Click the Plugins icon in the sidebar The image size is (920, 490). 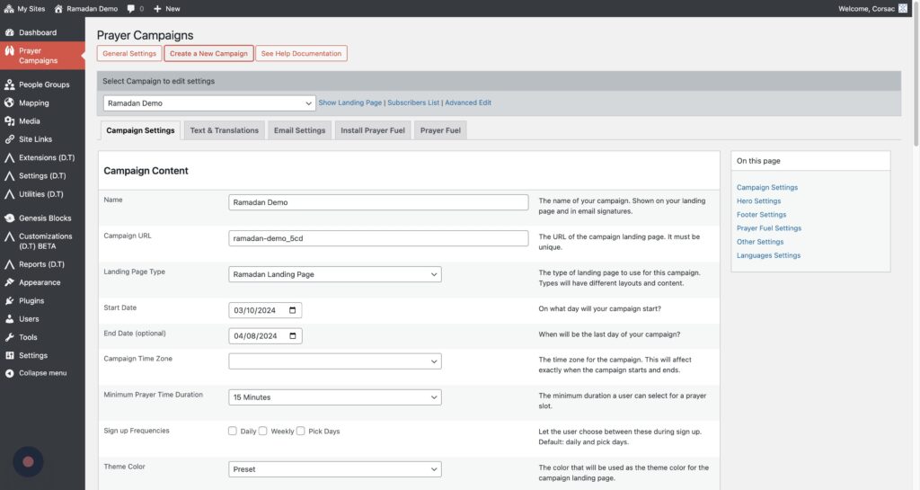(9, 301)
